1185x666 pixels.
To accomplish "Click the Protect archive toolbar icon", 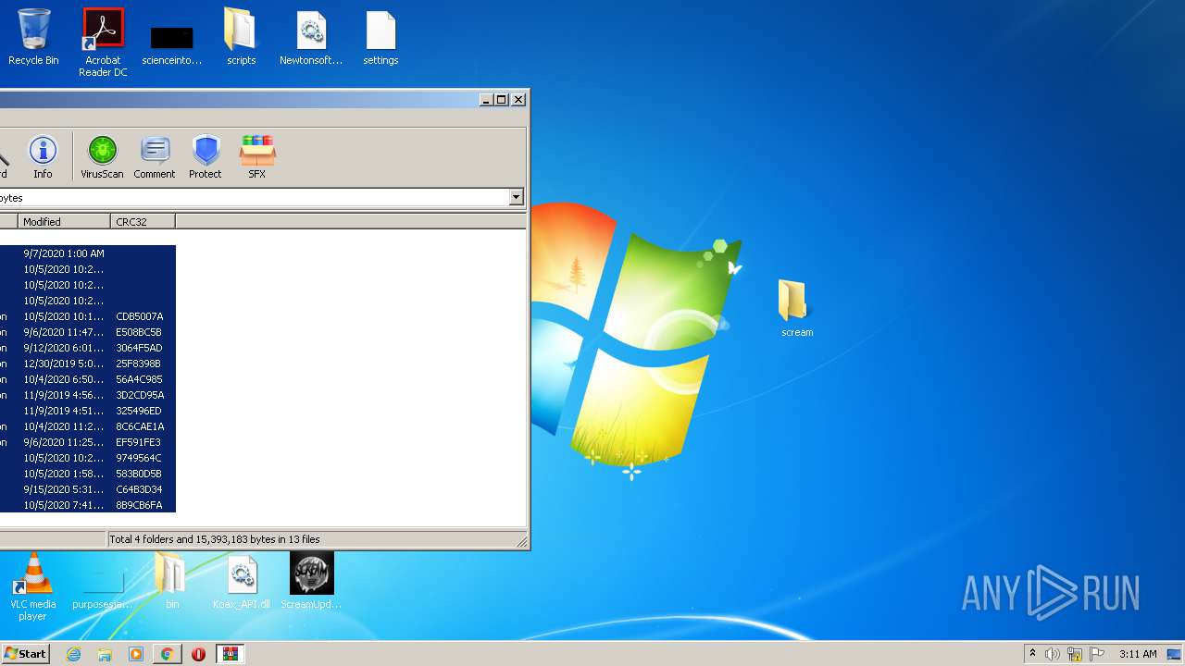I will click(x=206, y=156).
